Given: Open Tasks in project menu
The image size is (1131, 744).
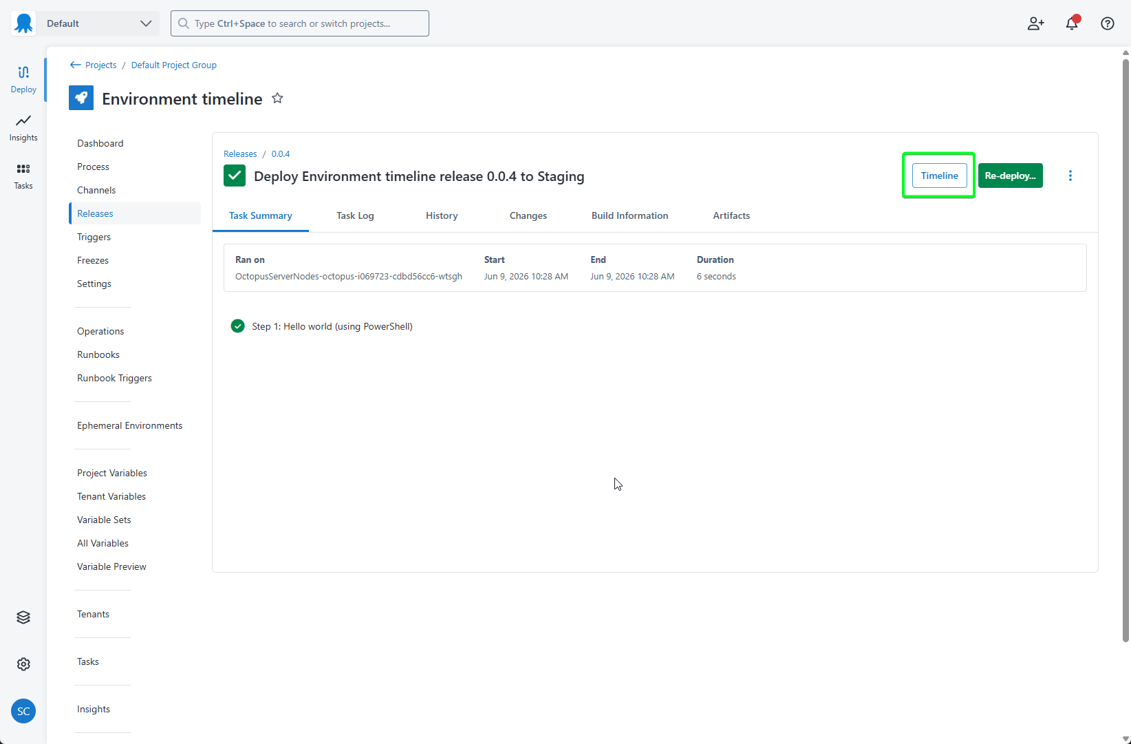Looking at the screenshot, I should tap(88, 661).
